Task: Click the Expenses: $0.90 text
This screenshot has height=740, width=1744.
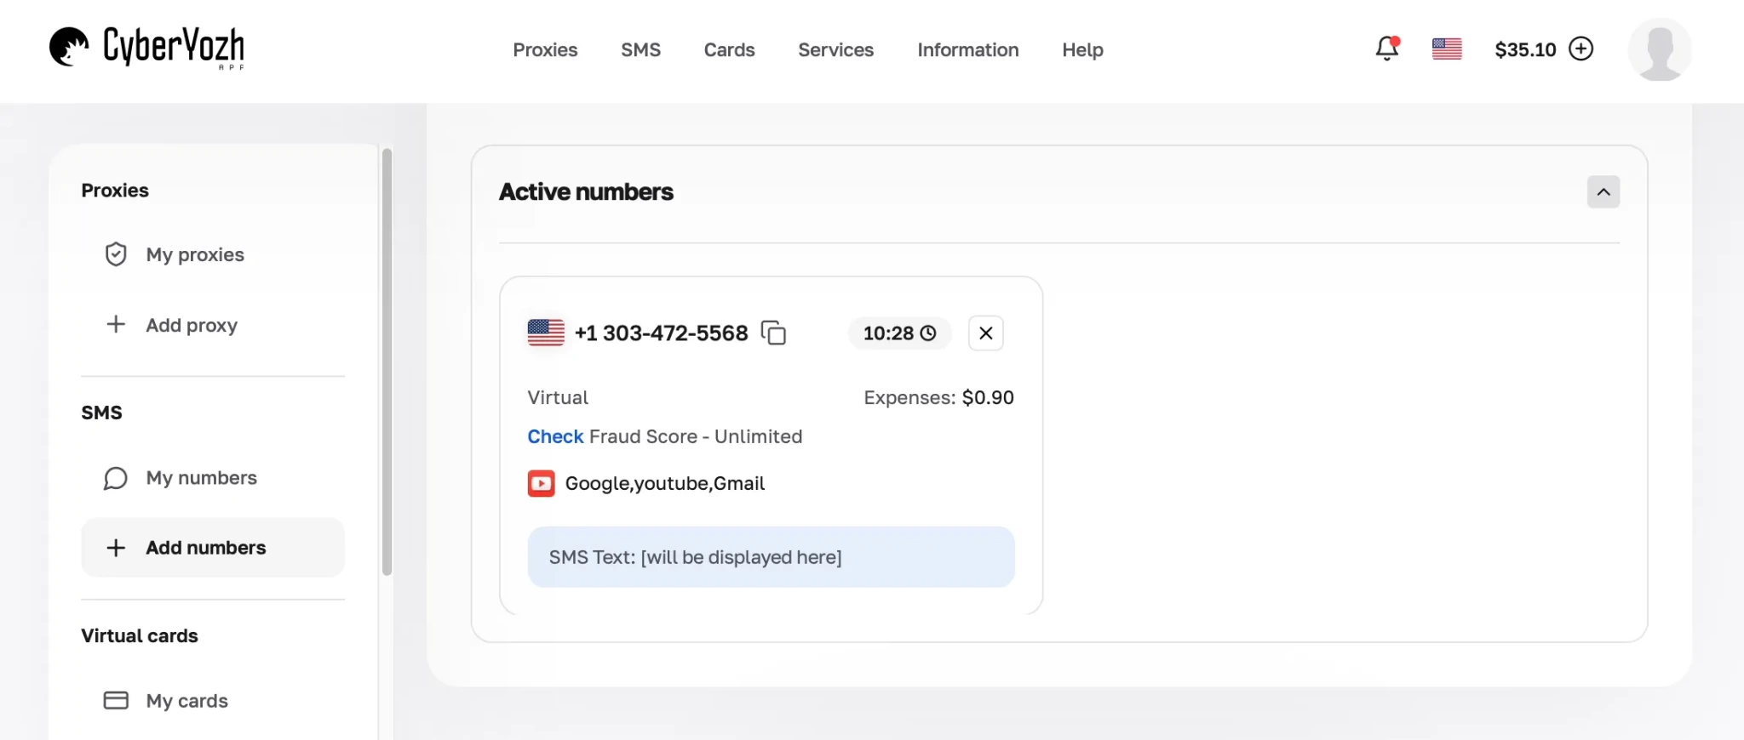Action: 938,398
